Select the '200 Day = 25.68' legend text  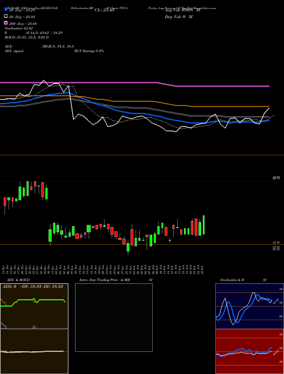click(x=23, y=23)
